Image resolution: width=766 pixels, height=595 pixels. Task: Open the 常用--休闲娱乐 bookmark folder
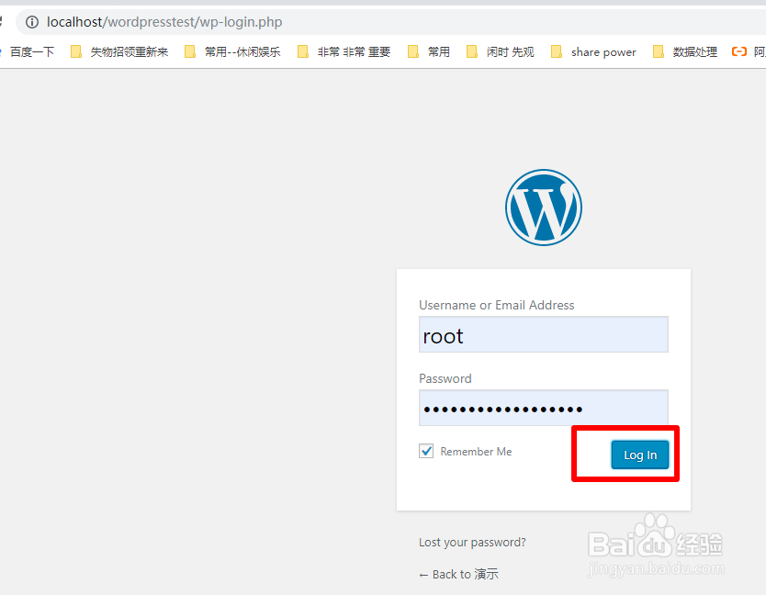click(232, 51)
